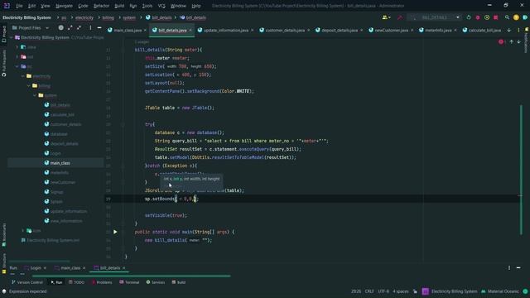Jump to the previous highlighted error arrow

pyautogui.click(x=512, y=42)
